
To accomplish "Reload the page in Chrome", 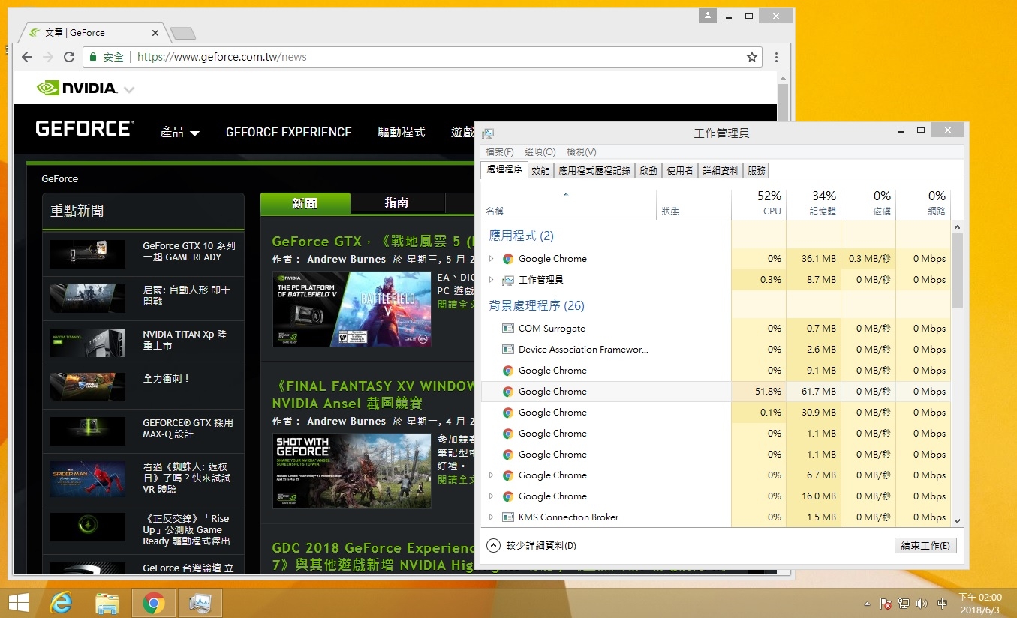I will click(68, 57).
